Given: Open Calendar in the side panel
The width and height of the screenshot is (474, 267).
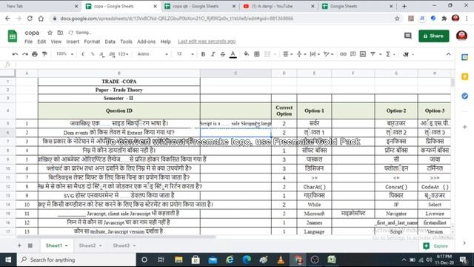Looking at the screenshot, I should 464,57.
